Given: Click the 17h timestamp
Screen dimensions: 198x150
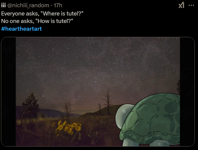Looking at the screenshot, I should click(x=58, y=5).
